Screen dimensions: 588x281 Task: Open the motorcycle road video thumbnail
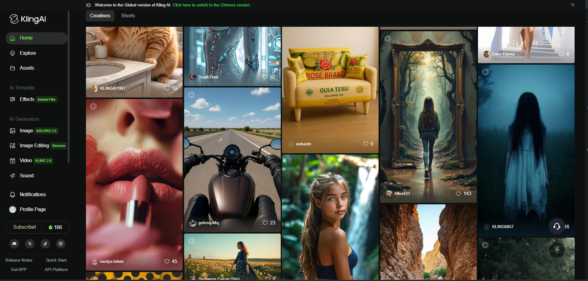click(232, 160)
